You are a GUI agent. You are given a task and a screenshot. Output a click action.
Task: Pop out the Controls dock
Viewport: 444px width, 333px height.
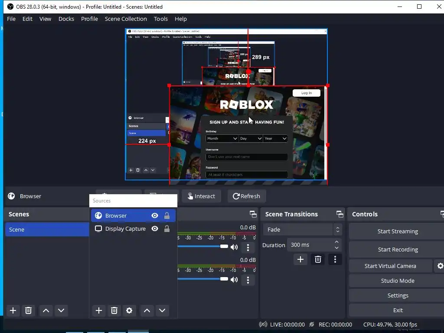click(x=442, y=214)
